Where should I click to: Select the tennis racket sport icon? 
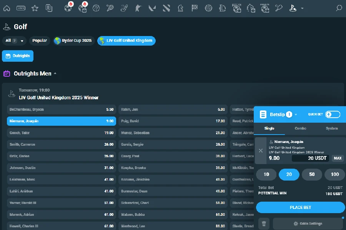pos(110,8)
